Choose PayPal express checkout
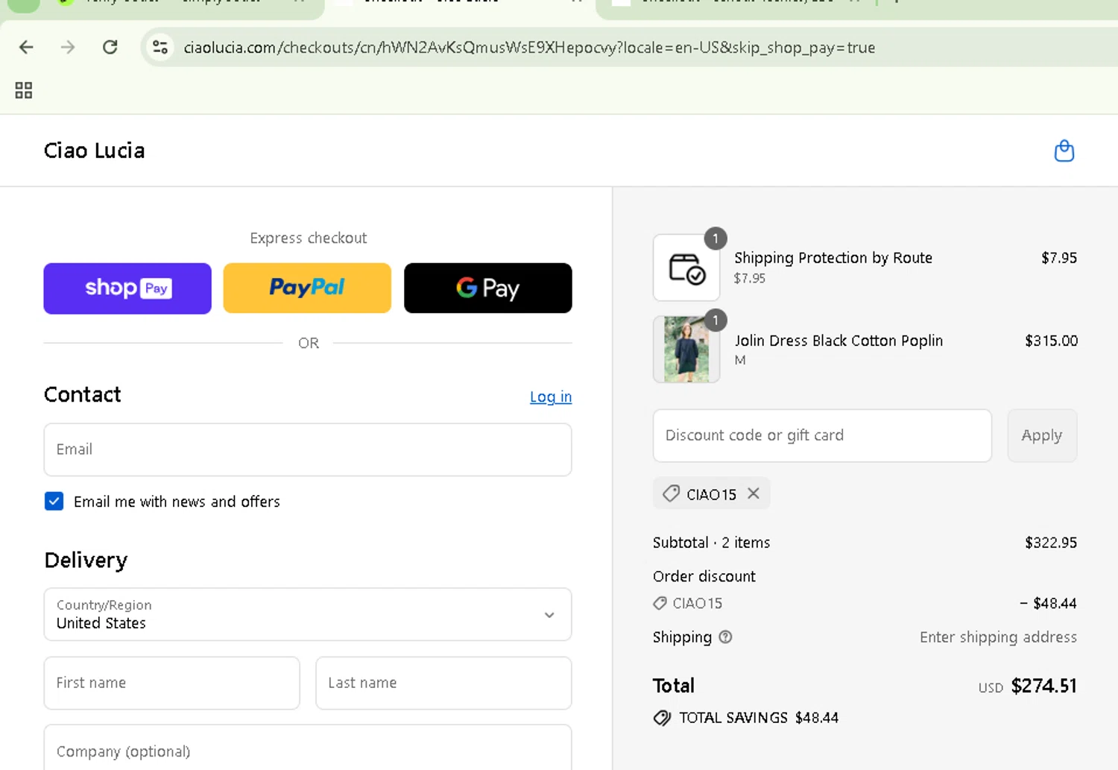Screen dimensions: 1118x770 pos(307,288)
